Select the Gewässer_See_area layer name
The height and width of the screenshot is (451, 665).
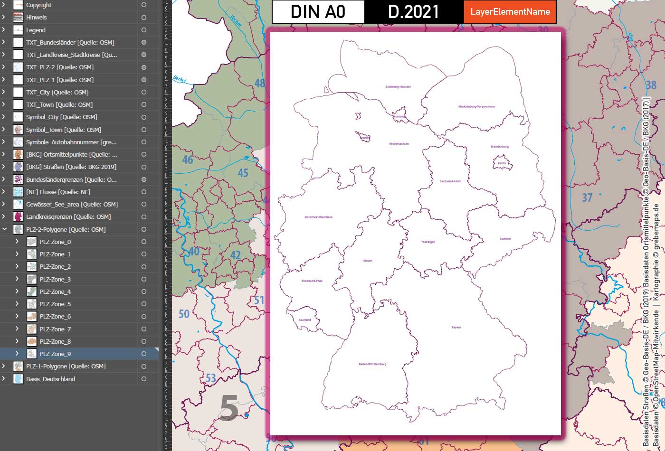point(71,204)
